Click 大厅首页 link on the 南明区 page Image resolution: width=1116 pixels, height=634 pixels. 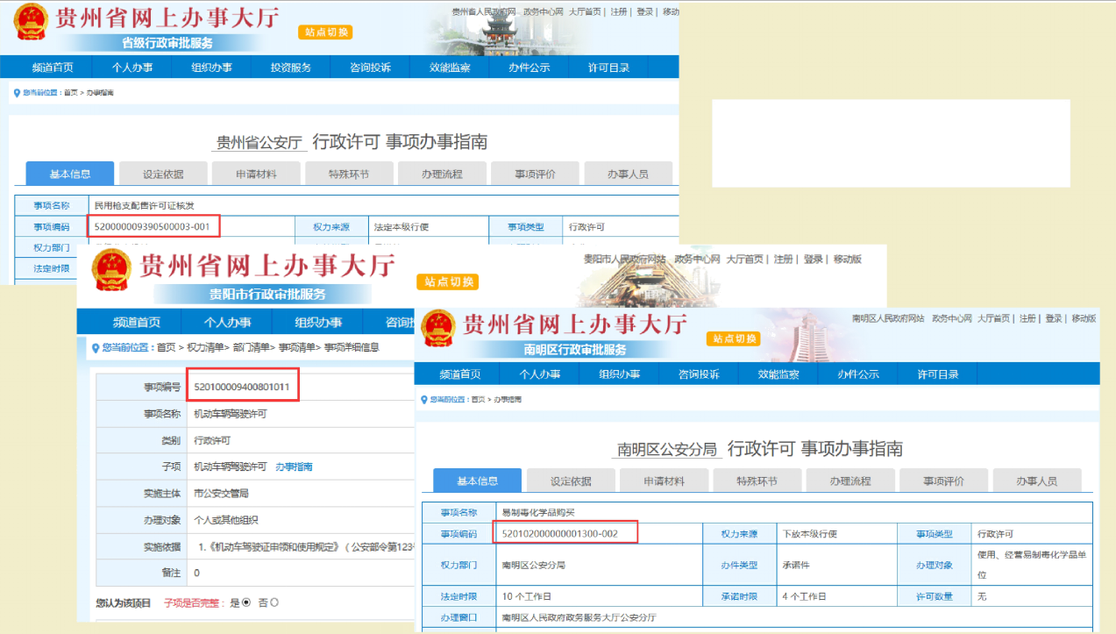coord(995,318)
